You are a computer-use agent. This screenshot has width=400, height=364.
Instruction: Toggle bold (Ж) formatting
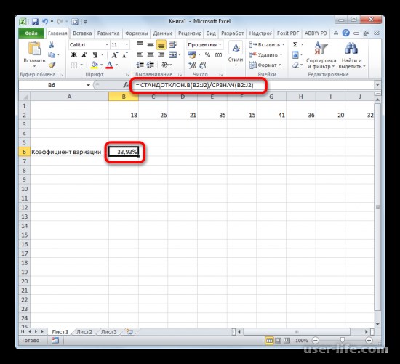point(73,54)
